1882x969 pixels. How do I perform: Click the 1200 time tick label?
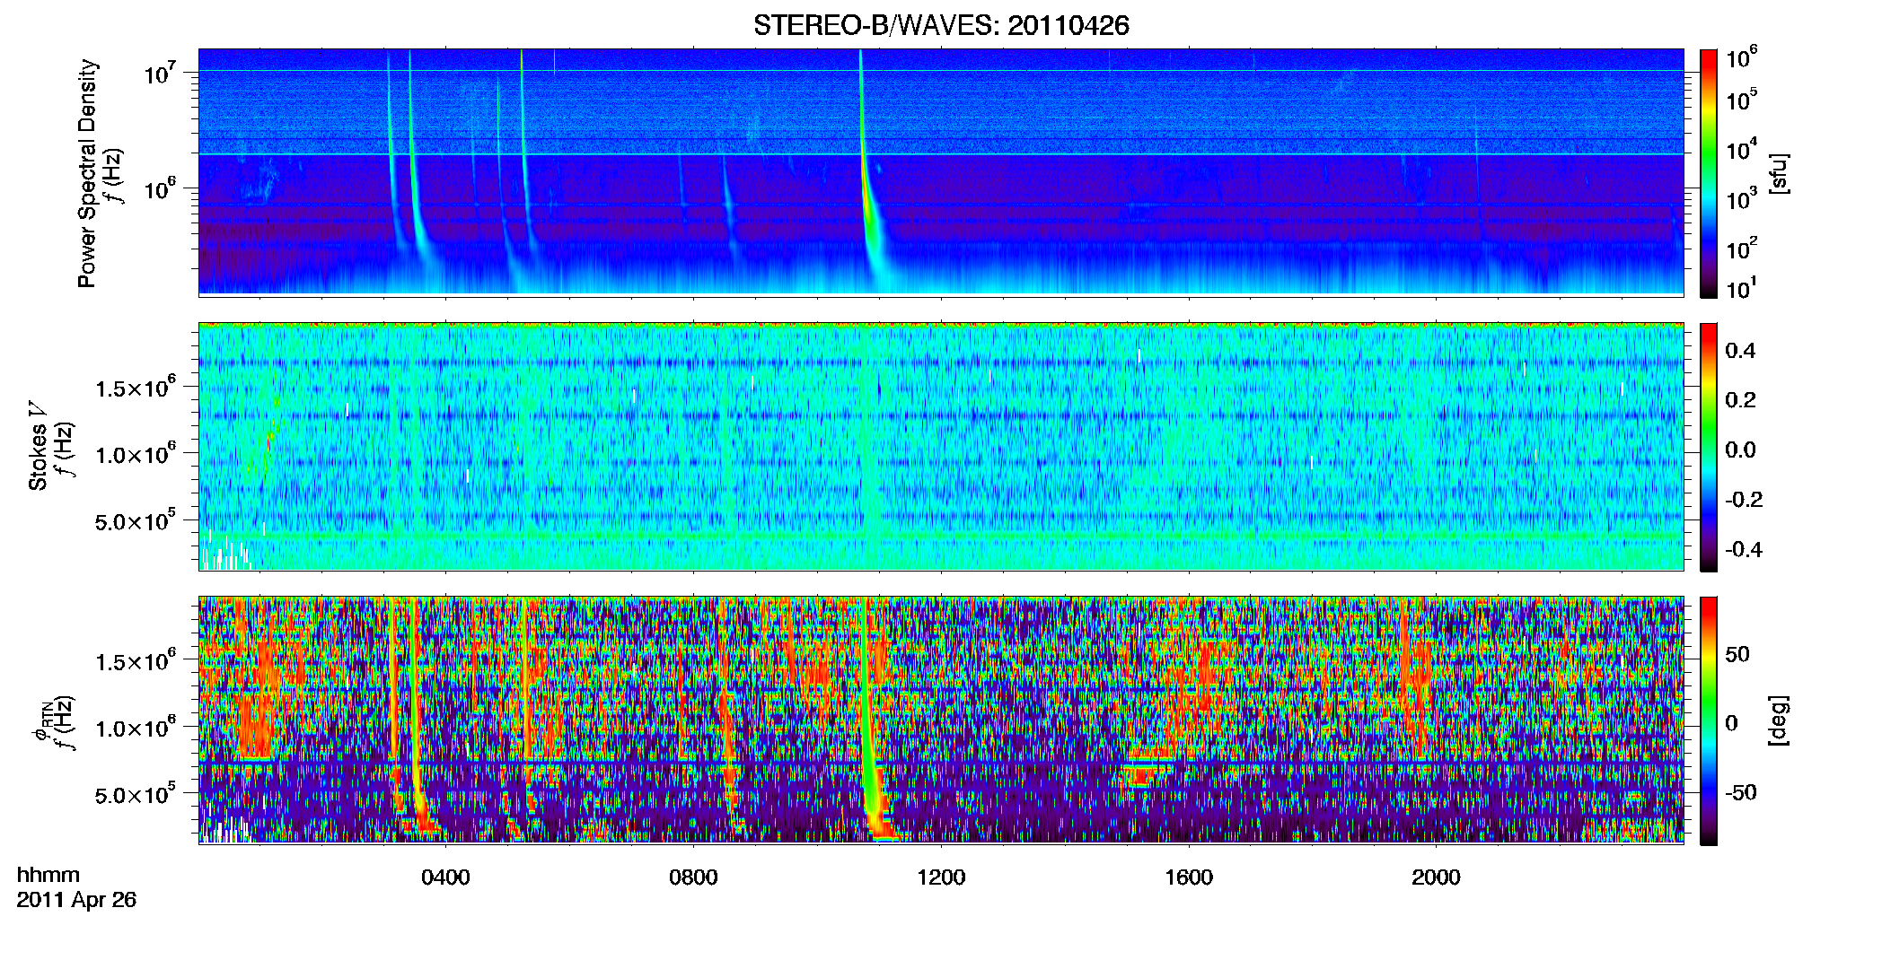[941, 877]
